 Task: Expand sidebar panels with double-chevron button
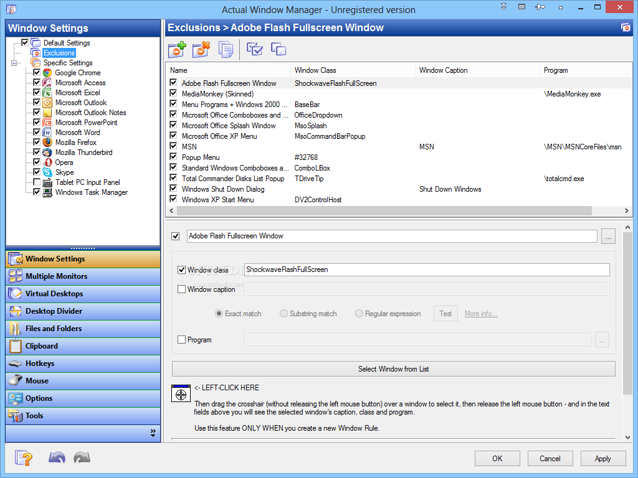[x=153, y=433]
